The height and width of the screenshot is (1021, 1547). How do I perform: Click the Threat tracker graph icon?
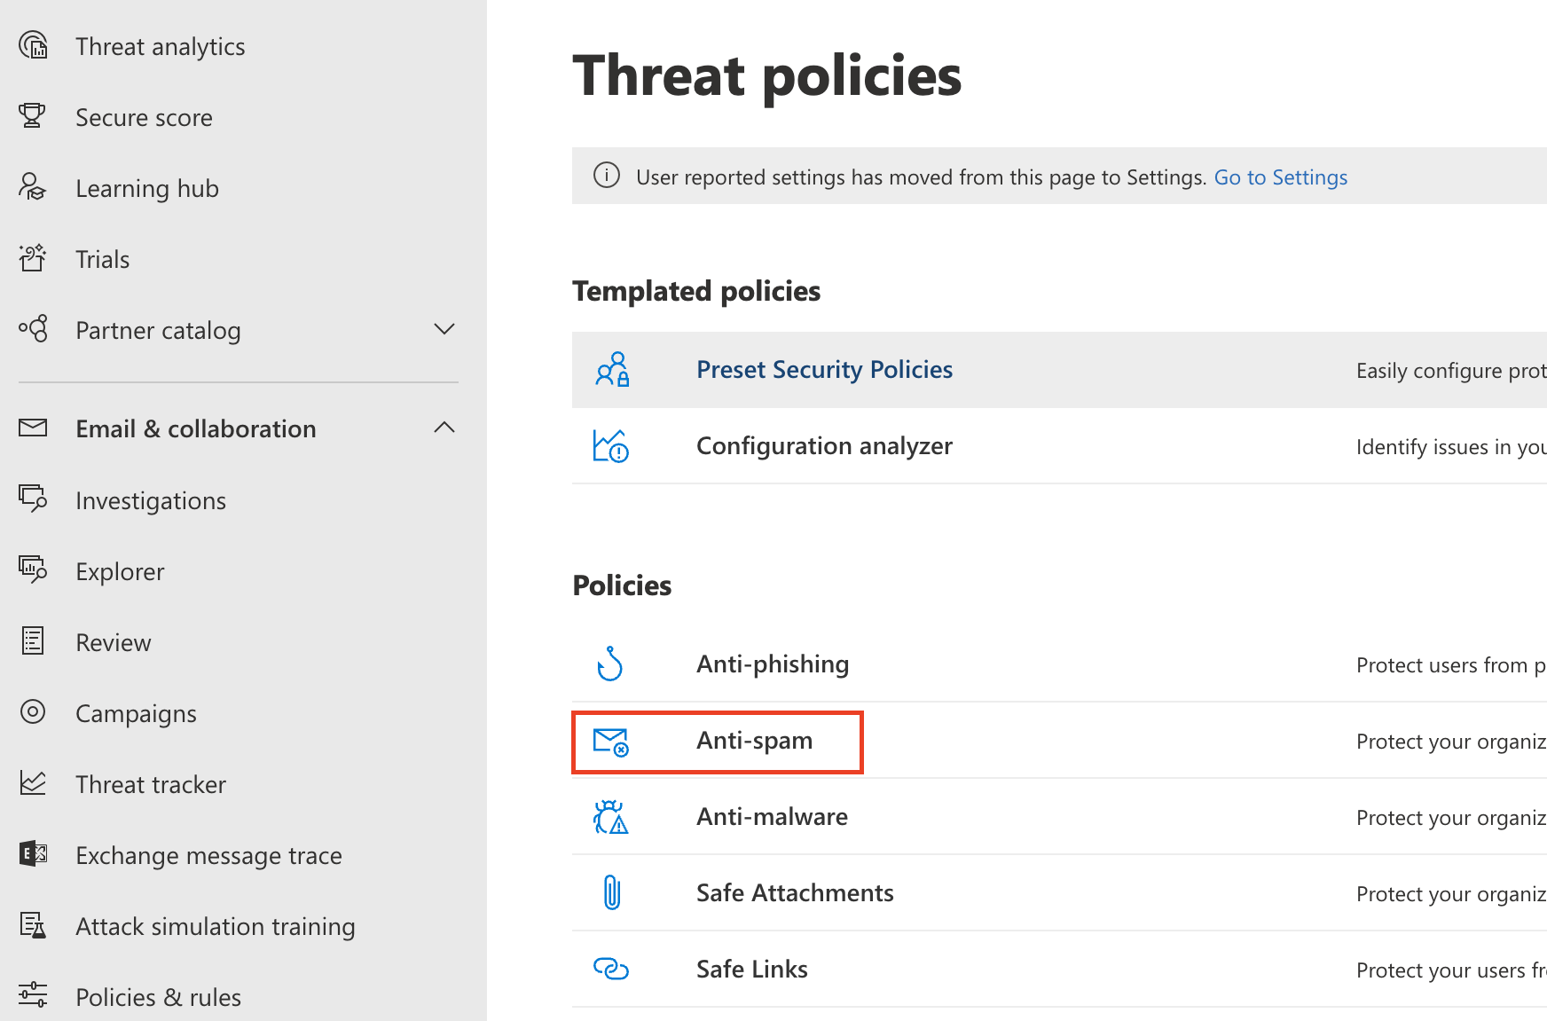(x=33, y=783)
